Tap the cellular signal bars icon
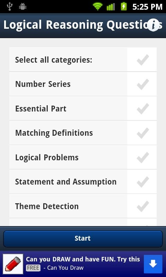Image resolution: width=166 pixels, height=277 pixels. pyautogui.click(x=111, y=7)
